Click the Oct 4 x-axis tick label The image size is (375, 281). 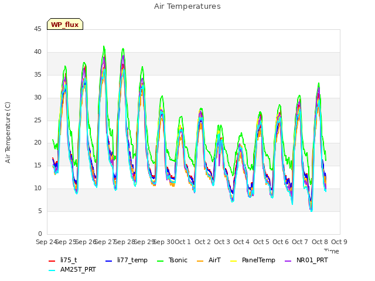[x=241, y=242]
